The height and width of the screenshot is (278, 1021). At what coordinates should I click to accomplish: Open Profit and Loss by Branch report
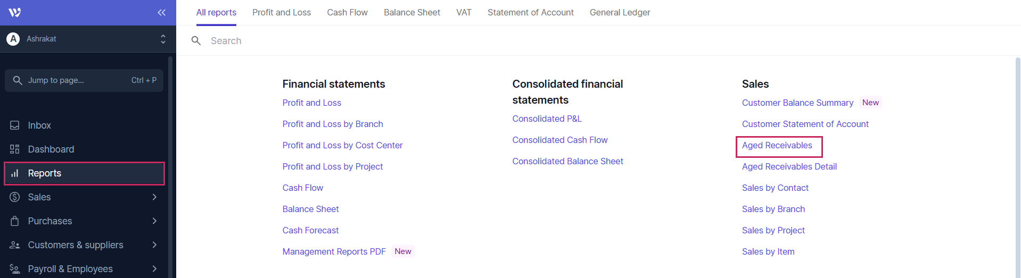pyautogui.click(x=333, y=124)
